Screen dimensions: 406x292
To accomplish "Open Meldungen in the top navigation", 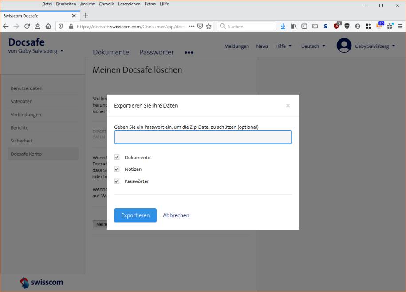I will click(237, 46).
